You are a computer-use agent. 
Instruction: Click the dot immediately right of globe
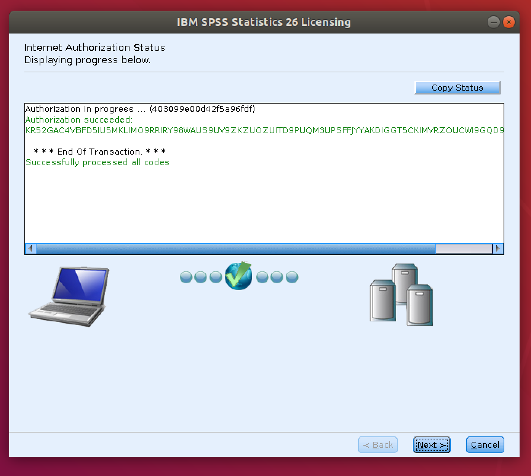point(262,277)
